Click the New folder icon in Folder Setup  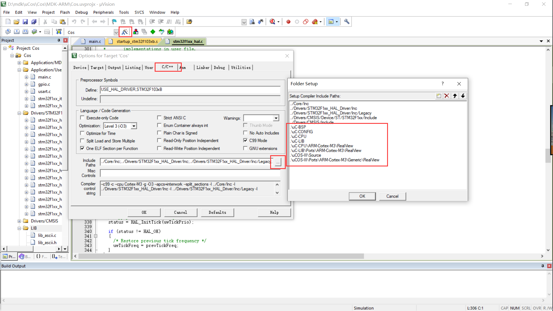coord(438,96)
